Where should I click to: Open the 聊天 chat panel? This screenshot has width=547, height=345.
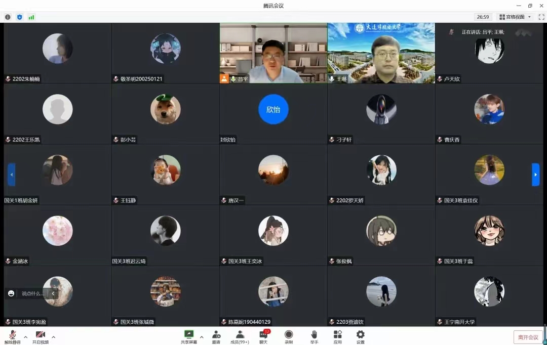tap(263, 336)
